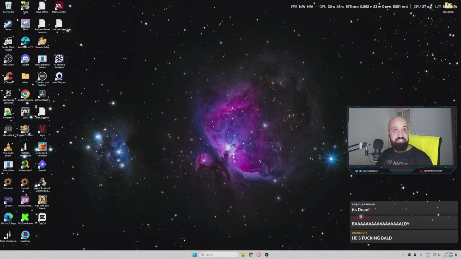Launch Send Files to TV
This screenshot has width=461, height=259.
tap(25, 42)
